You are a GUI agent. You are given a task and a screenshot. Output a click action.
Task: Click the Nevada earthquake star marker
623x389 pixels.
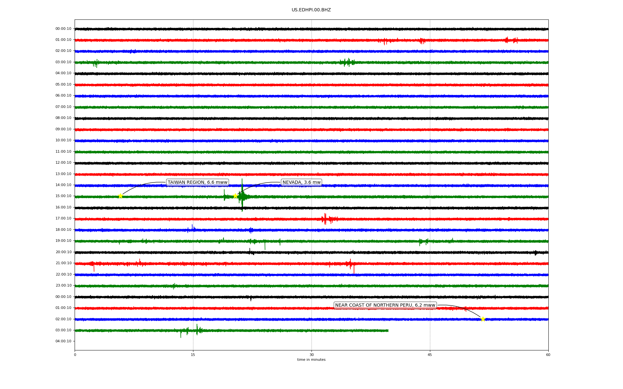coord(235,196)
